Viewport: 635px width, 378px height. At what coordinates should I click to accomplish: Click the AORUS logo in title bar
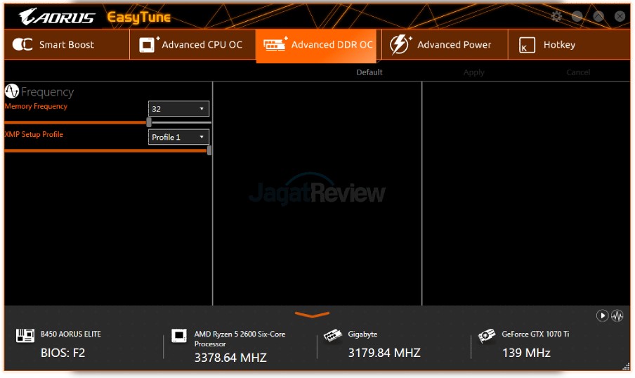click(58, 17)
